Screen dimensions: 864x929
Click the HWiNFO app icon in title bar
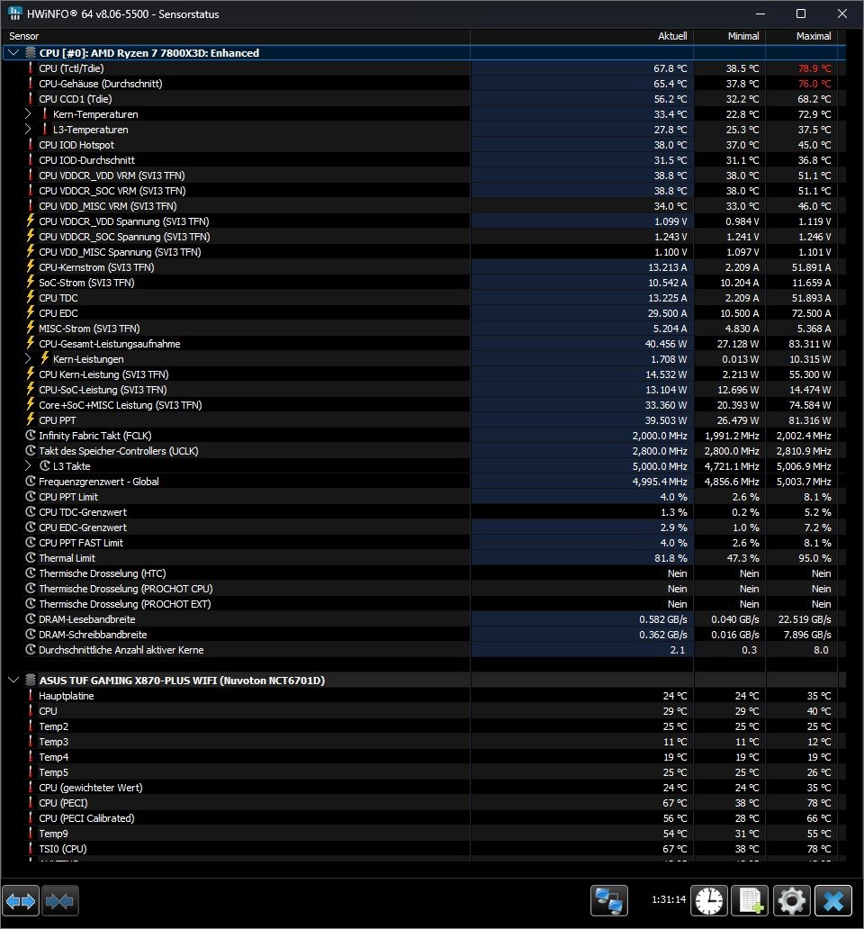tap(14, 14)
